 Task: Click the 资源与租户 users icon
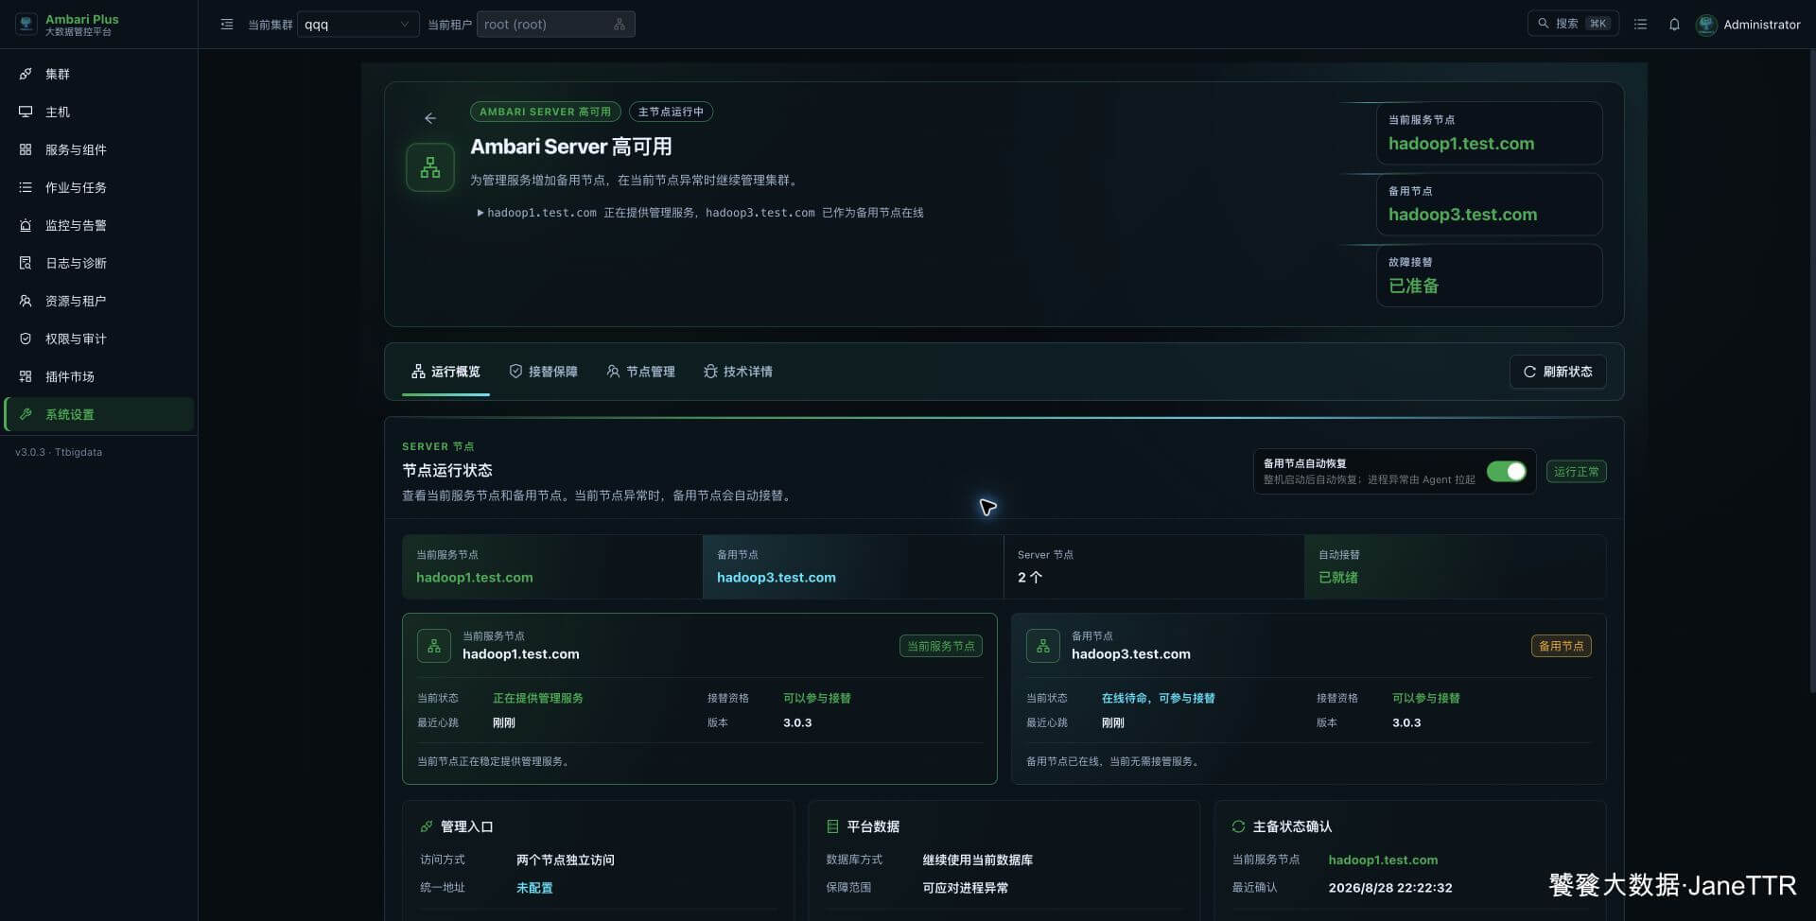26,301
